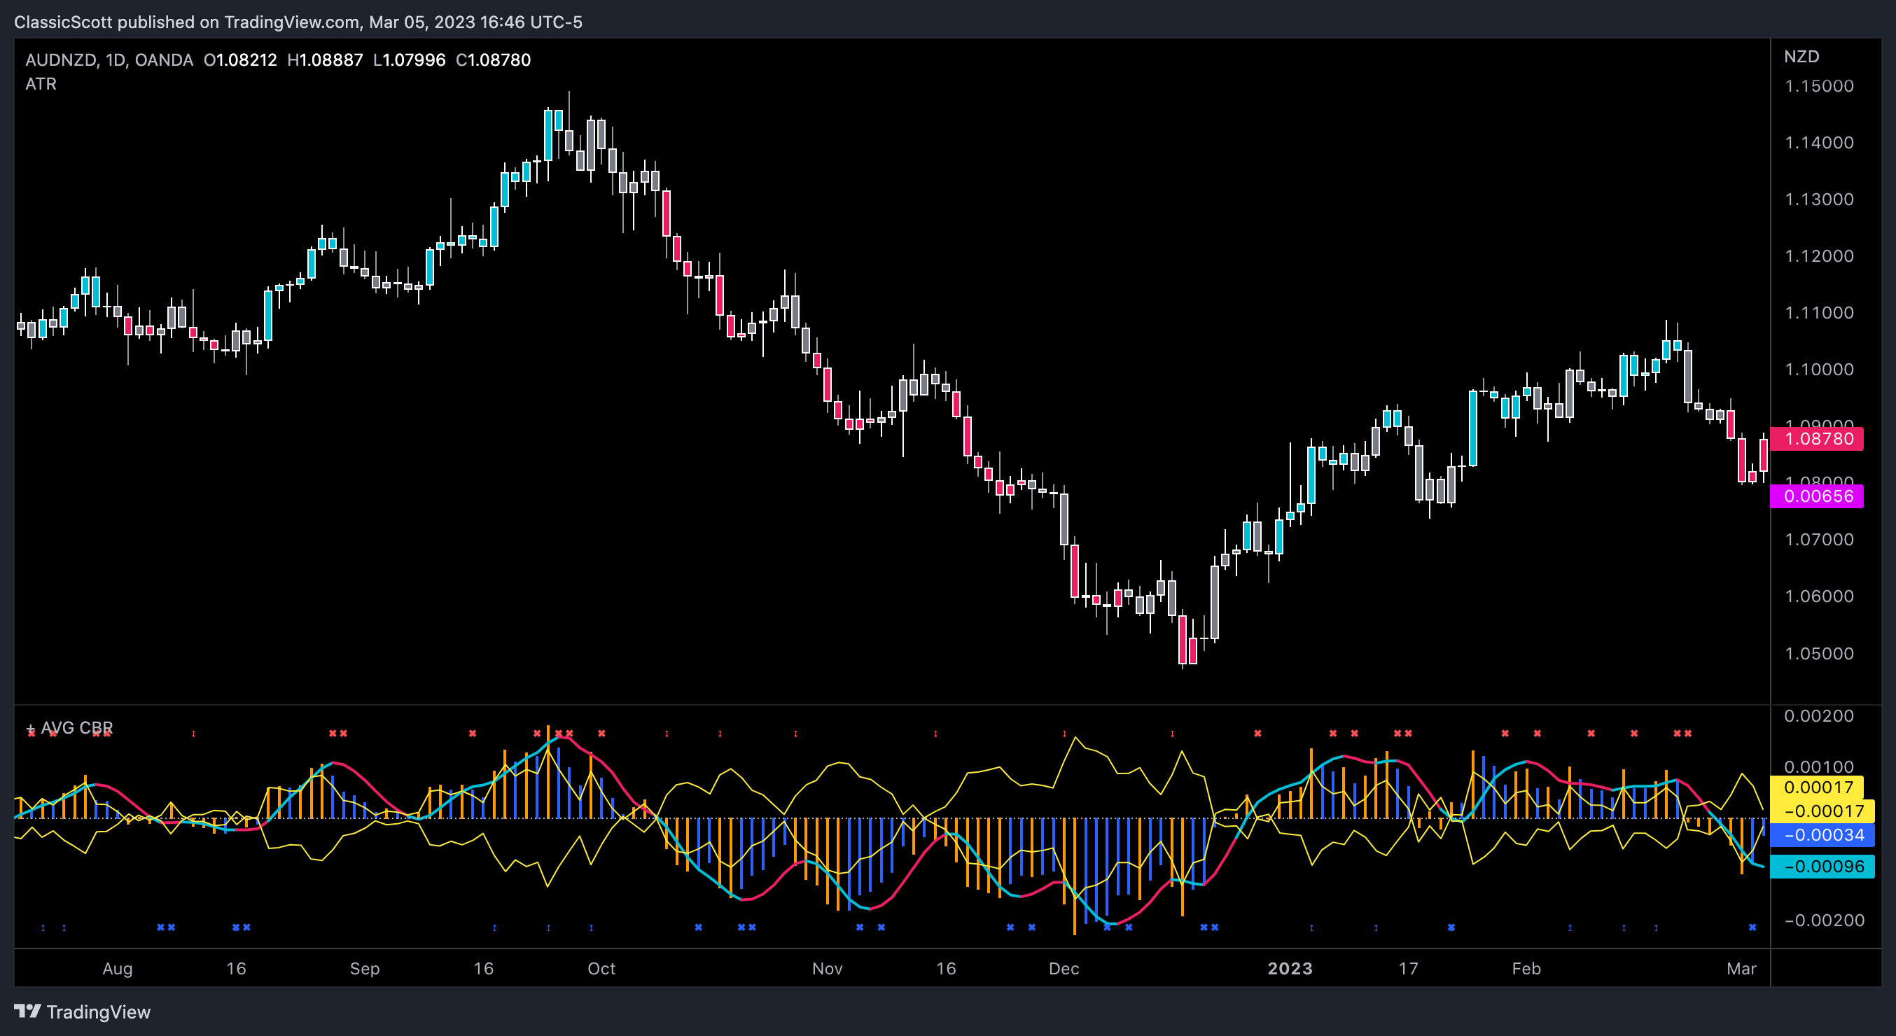Screen dimensions: 1896x1036
Task: Click the 1.07000 price axis label
Action: [x=1820, y=539]
